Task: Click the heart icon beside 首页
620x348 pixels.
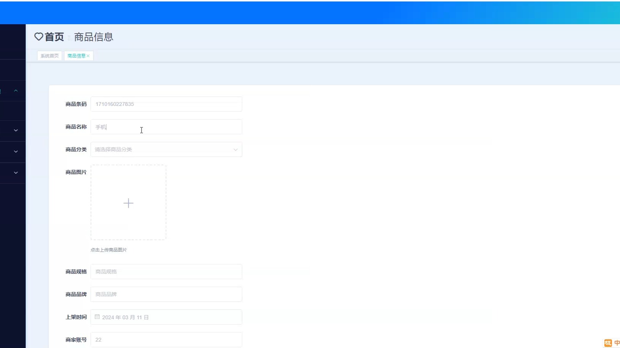Action: [x=39, y=37]
